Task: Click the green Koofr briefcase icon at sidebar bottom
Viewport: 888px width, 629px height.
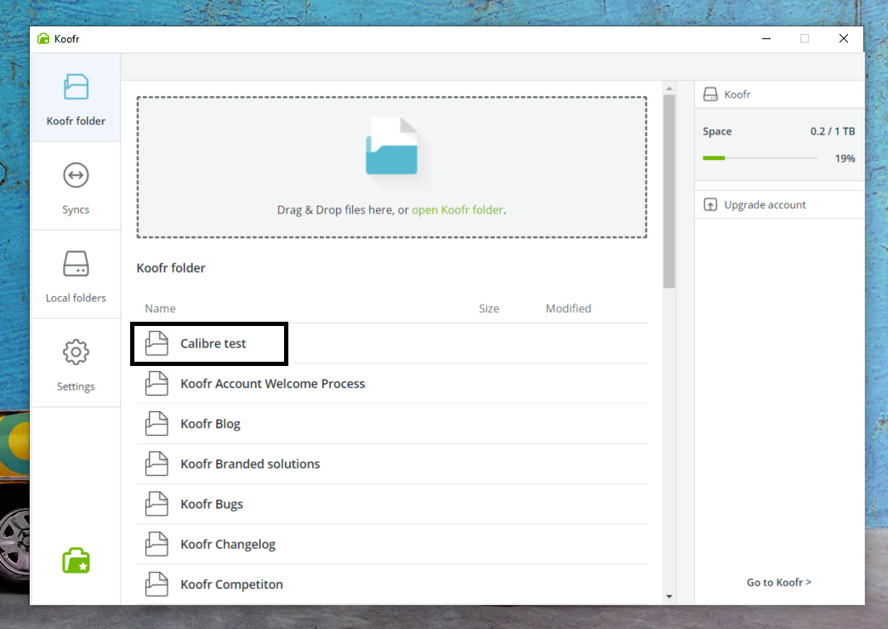Action: coord(76,560)
